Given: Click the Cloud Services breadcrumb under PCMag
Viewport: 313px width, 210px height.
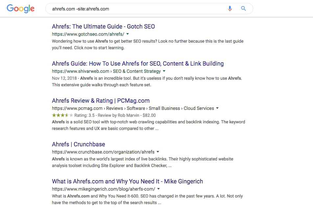Looking at the screenshot, I should pyautogui.click(x=199, y=108).
